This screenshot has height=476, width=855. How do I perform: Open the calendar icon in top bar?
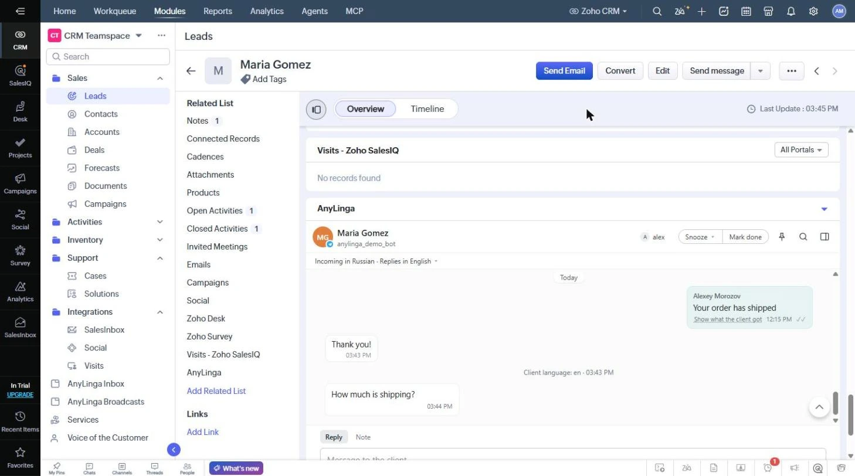tap(746, 11)
